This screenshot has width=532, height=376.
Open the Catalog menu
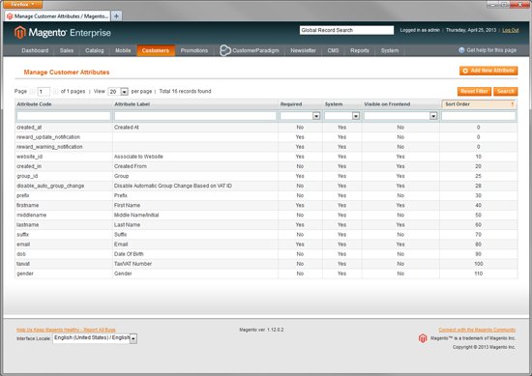click(x=95, y=50)
